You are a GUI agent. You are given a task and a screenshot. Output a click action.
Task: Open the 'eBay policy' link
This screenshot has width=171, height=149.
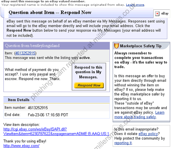coord(148,134)
